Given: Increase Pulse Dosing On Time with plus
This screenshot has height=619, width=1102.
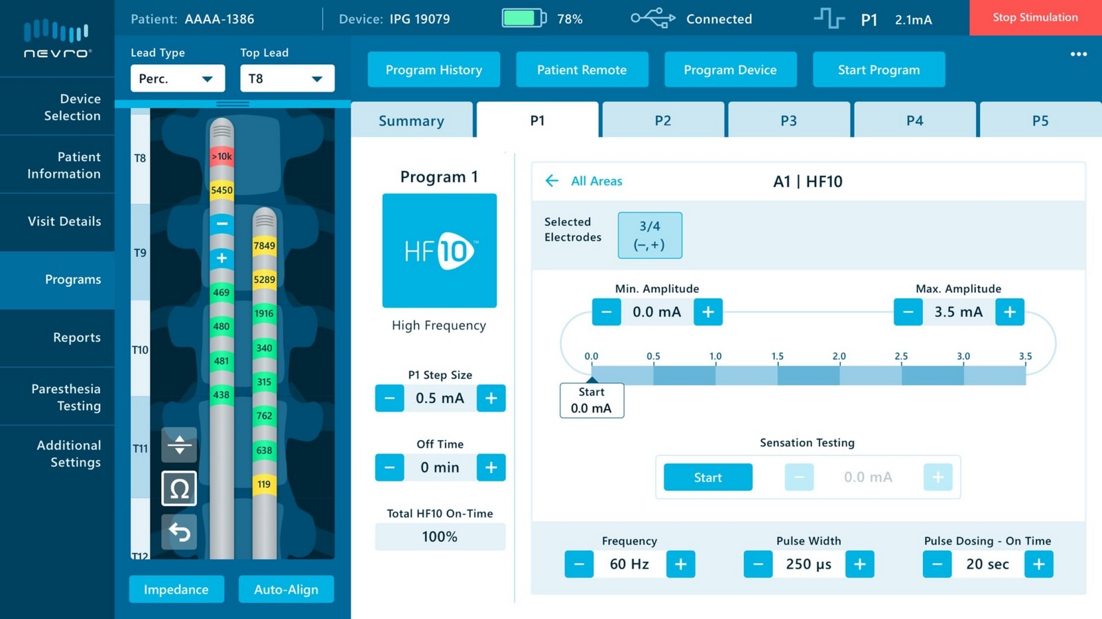Looking at the screenshot, I should 1039,564.
